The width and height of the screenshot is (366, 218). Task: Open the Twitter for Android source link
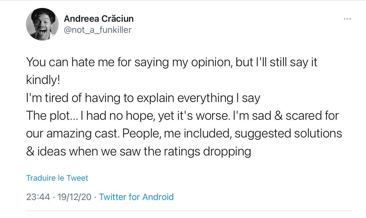click(x=136, y=197)
